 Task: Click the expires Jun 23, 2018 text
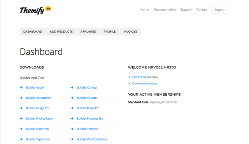coord(163,102)
